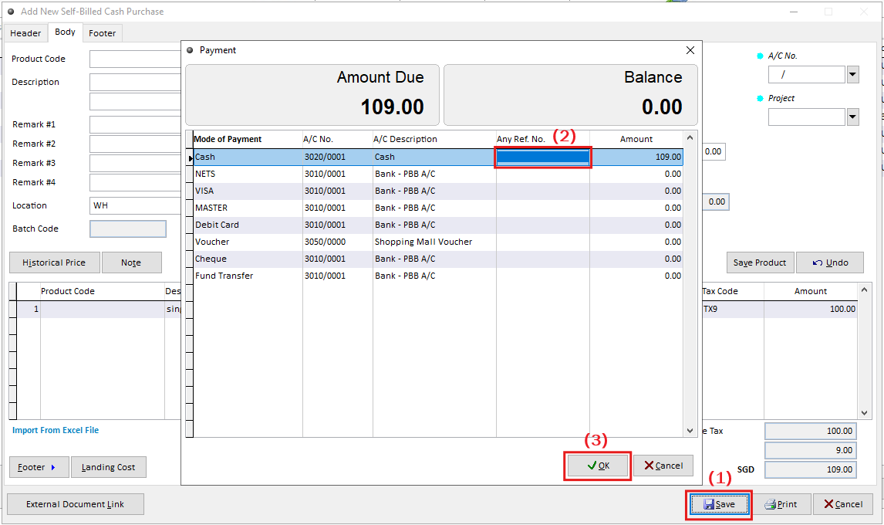Click the 3050/0000 account number cell
The image size is (884, 525).
pyautogui.click(x=338, y=242)
